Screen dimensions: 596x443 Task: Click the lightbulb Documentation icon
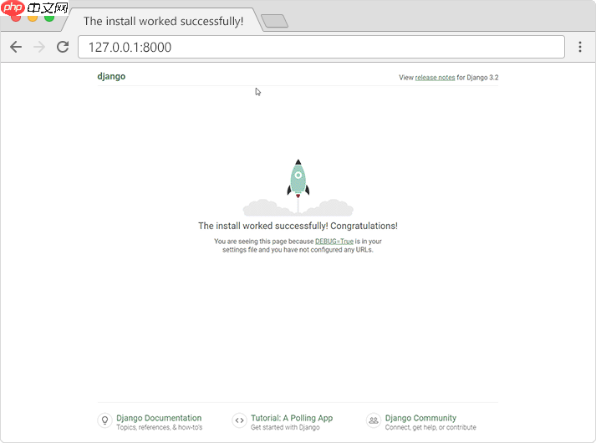click(x=105, y=420)
